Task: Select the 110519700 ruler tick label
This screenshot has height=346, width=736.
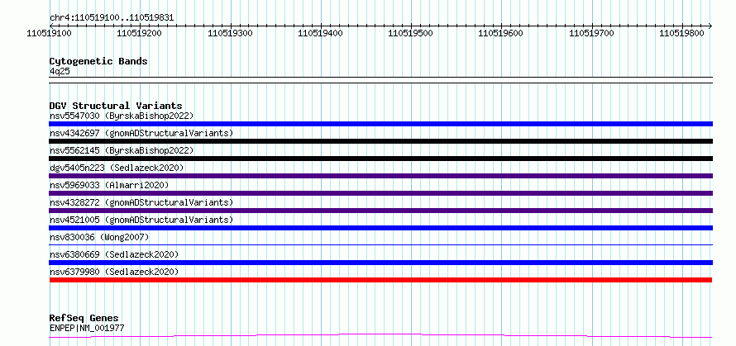Action: tap(591, 33)
